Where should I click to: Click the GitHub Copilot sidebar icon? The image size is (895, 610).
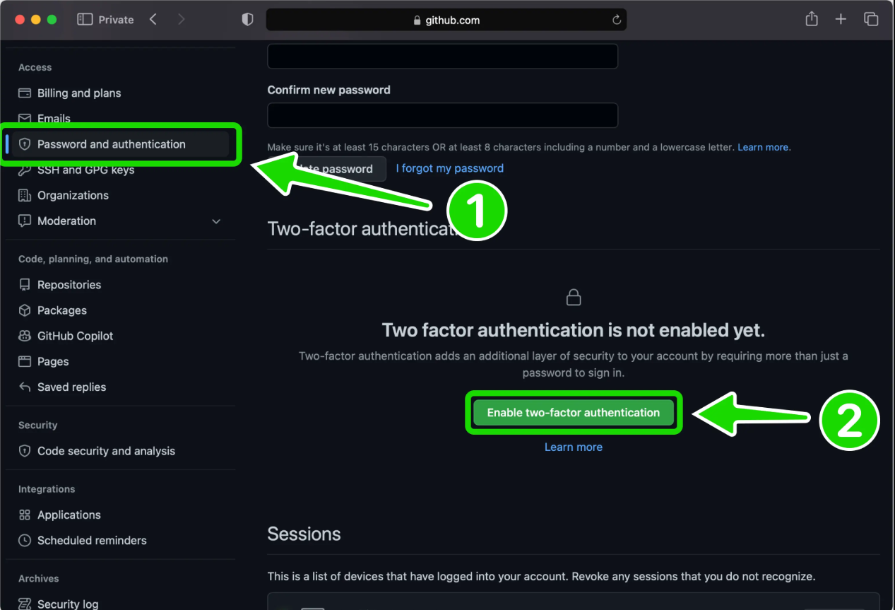[x=23, y=336]
